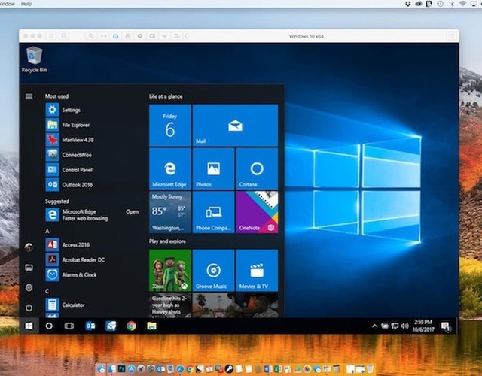Click Time Machine icon in macOS menu bar
The width and height of the screenshot is (482, 376).
441,4
